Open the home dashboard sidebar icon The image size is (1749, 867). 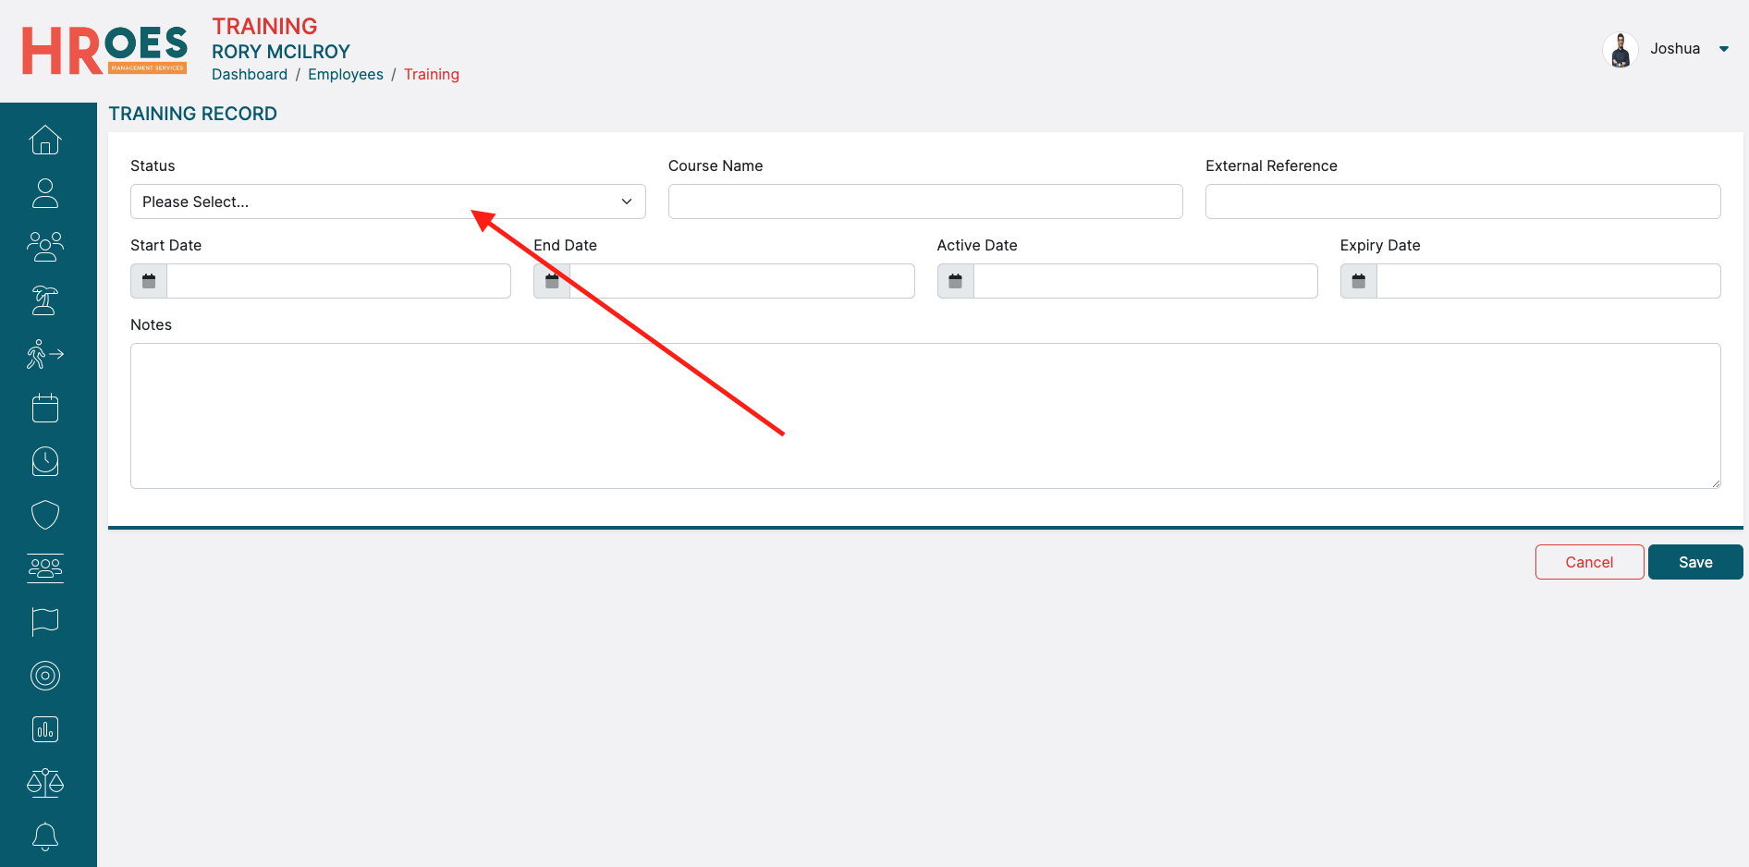click(45, 140)
